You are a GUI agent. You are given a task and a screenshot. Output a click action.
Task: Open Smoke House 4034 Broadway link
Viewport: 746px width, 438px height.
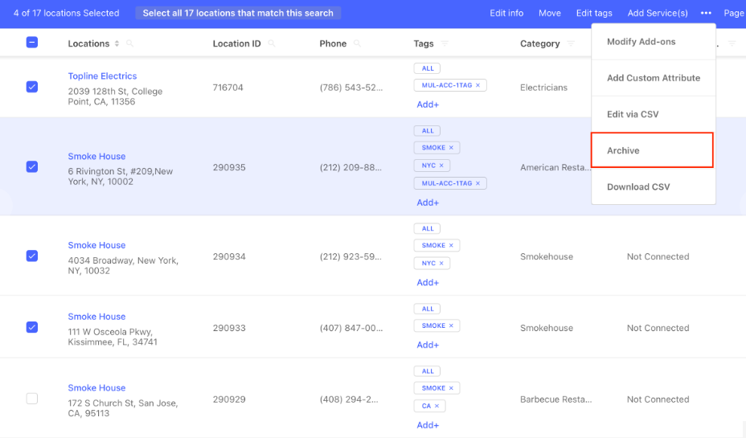click(x=96, y=245)
